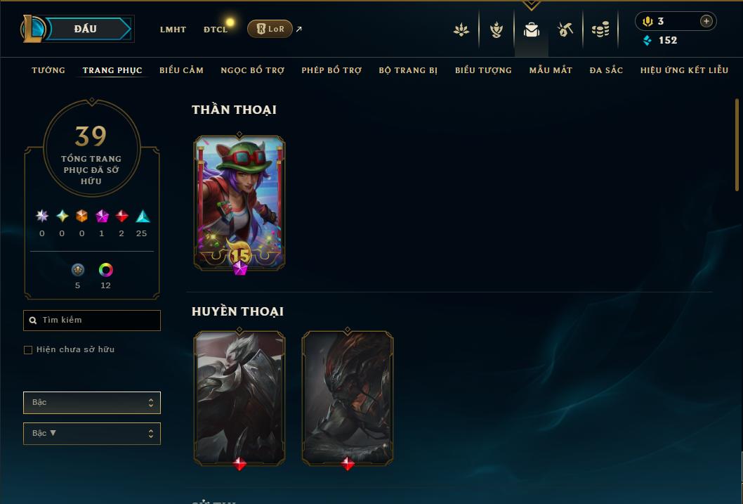Viewport: 743px width, 504px height.
Task: Open the "Bậc ▼" sort order dropdown
Action: (92, 433)
